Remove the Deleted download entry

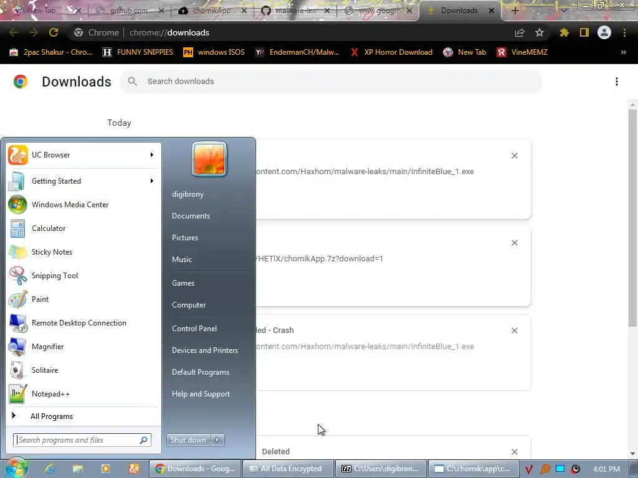pos(514,452)
